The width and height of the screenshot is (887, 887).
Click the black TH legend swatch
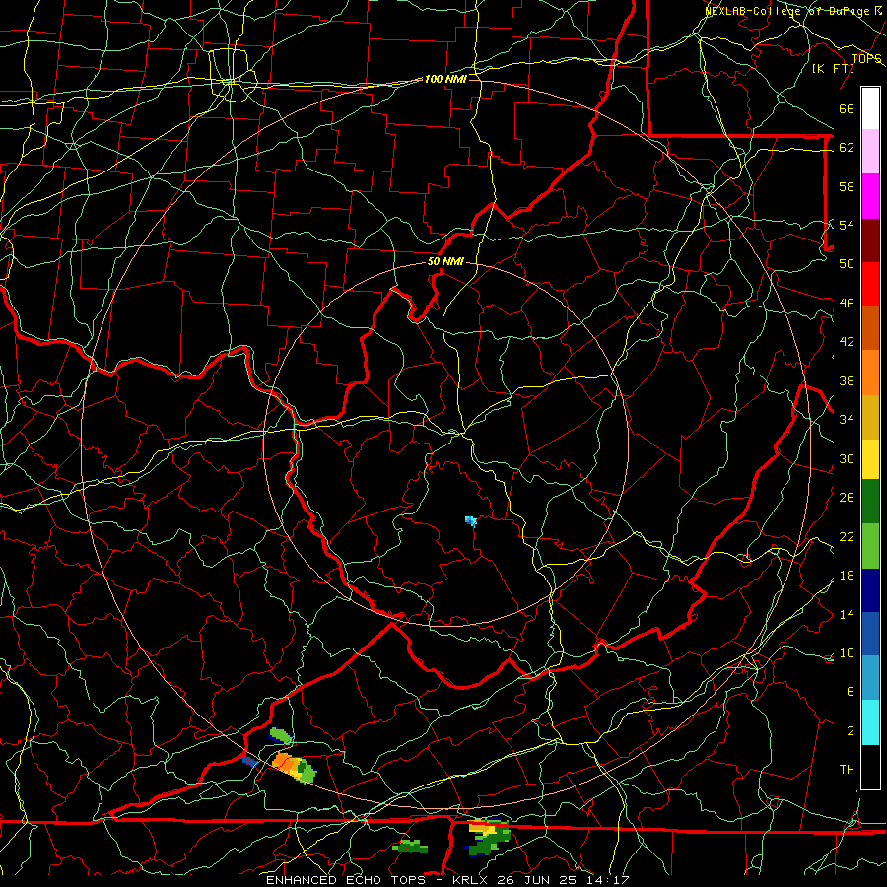click(870, 767)
